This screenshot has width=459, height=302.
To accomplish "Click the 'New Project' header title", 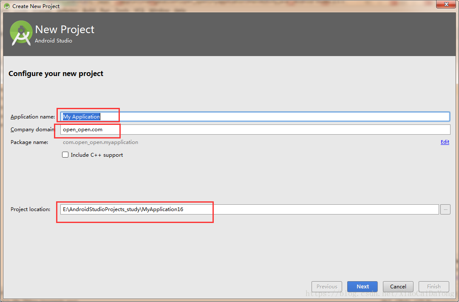I will click(65, 29).
